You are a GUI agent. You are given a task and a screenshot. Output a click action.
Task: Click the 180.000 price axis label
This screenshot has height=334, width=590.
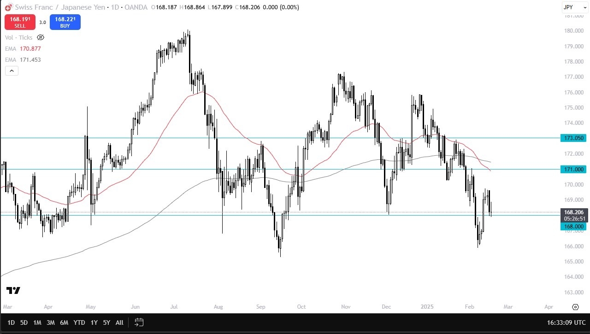point(573,31)
